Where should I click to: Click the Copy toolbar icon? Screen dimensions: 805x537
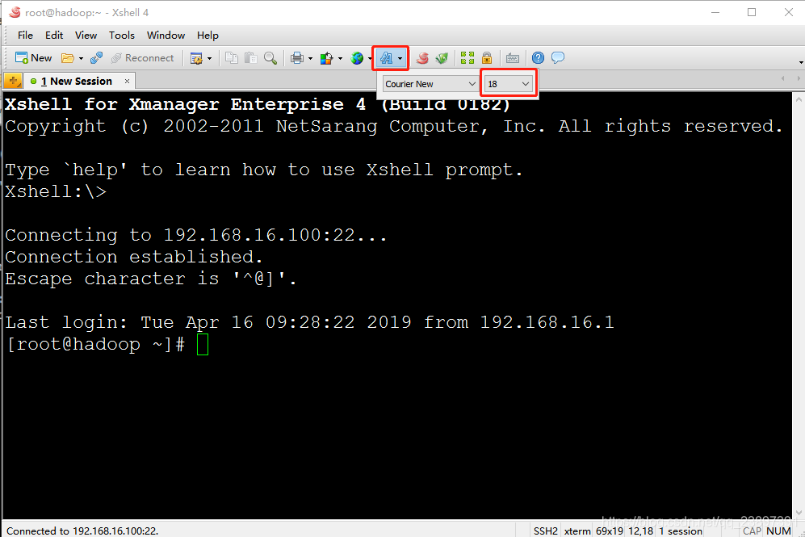232,58
